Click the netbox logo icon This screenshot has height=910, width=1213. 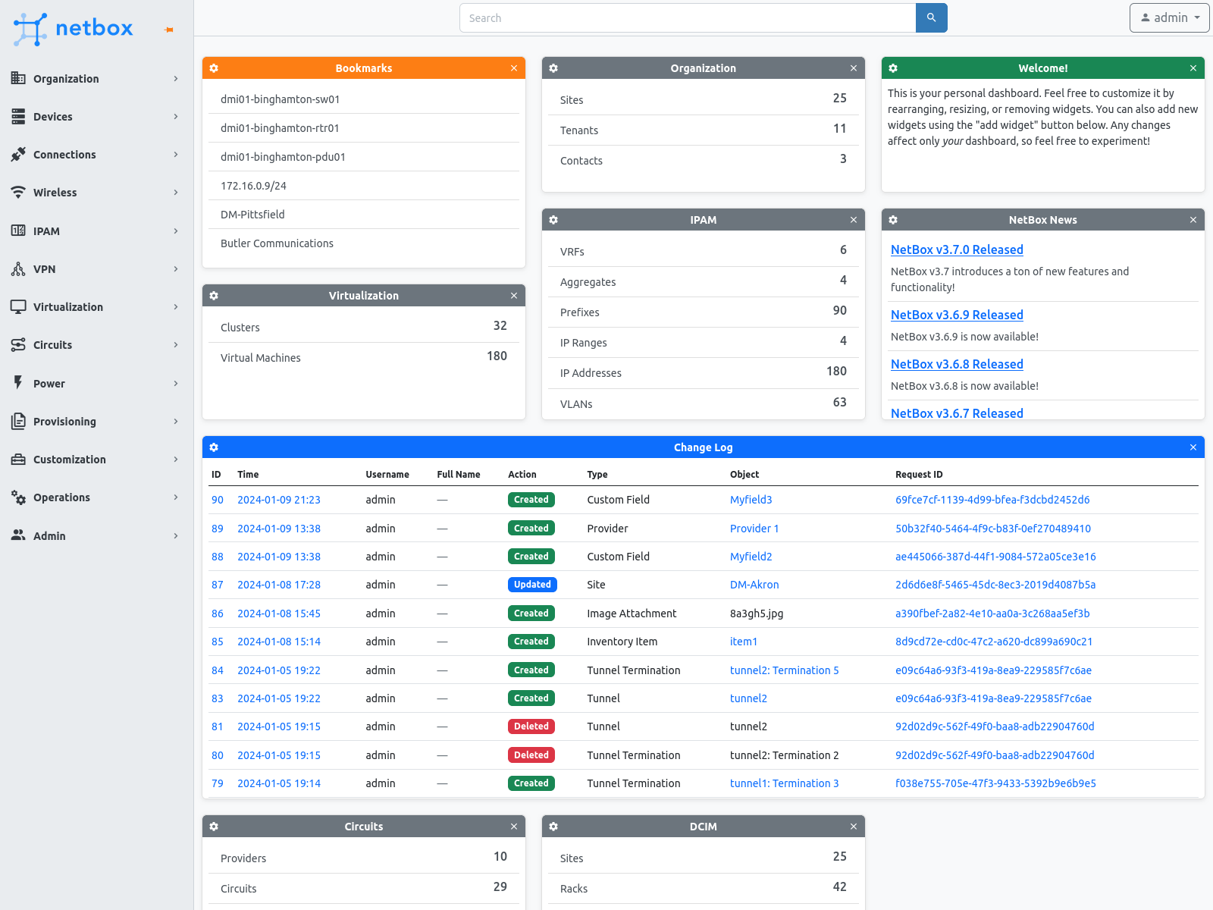(x=31, y=28)
